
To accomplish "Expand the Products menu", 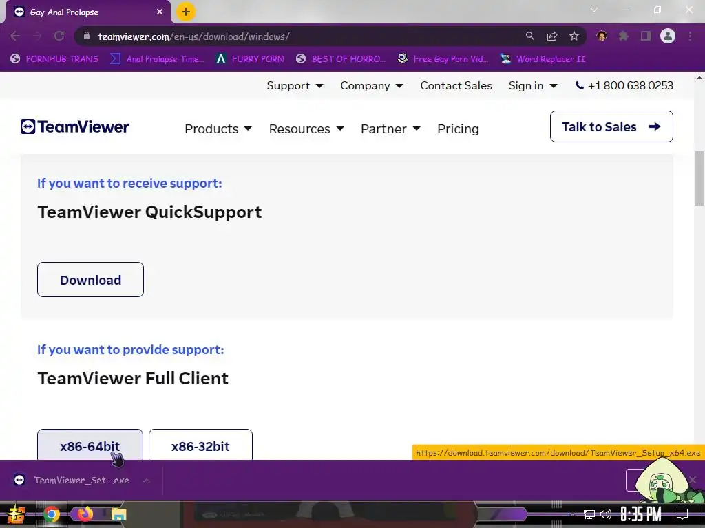I will click(218, 129).
